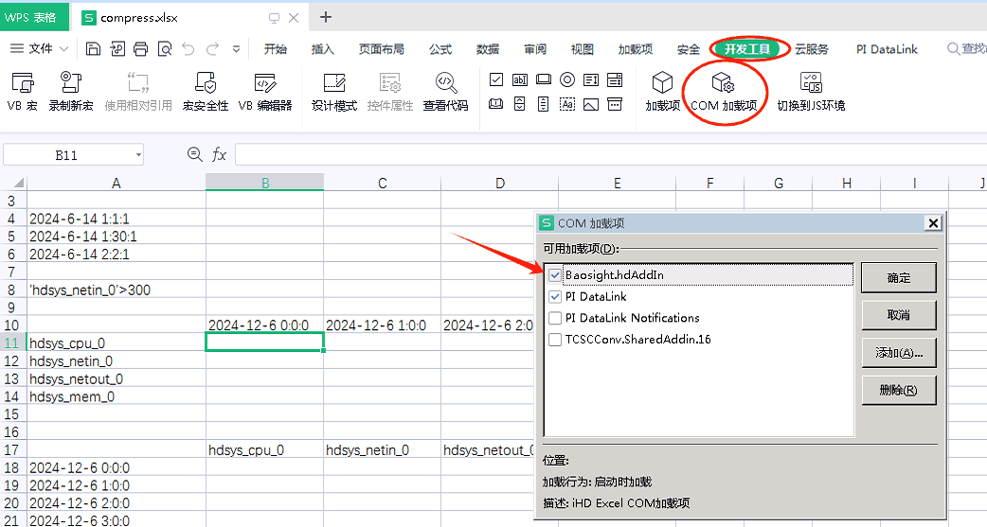Insert a checkbox form control
This screenshot has width=987, height=527.
[x=496, y=79]
